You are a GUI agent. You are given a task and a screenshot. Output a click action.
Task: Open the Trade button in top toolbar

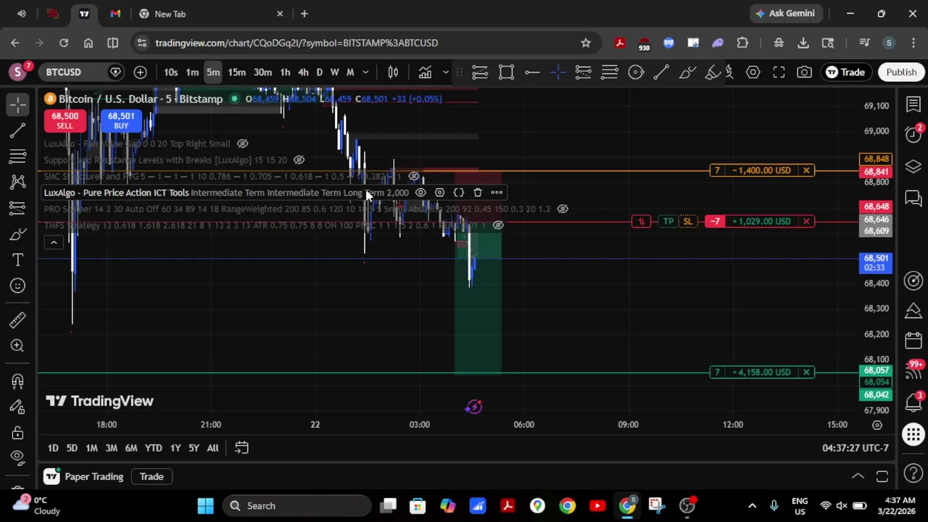(845, 72)
